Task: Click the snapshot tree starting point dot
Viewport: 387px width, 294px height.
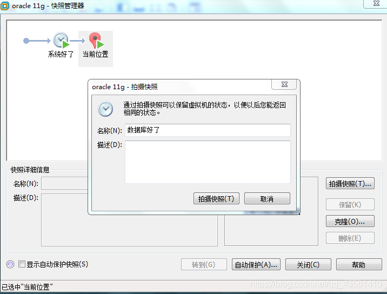Action: click(x=26, y=41)
